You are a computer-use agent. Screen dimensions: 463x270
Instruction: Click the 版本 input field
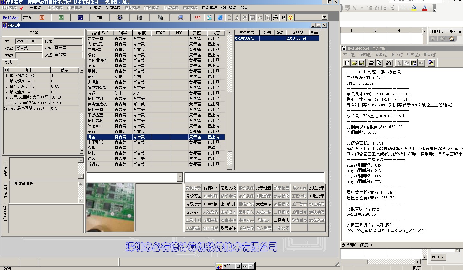click(x=68, y=41)
